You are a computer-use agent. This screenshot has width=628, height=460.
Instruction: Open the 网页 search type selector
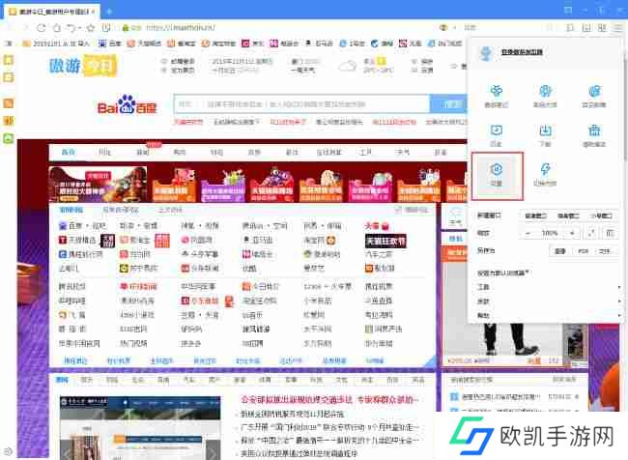186,104
